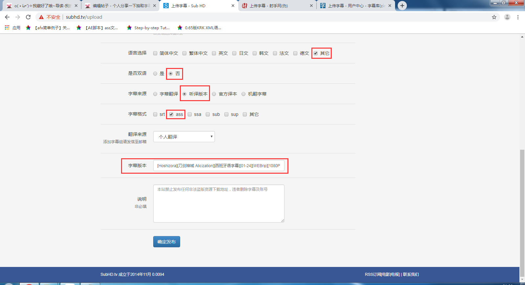
Task: Select 字幕翻译 as subtitle source
Action: click(x=155, y=94)
